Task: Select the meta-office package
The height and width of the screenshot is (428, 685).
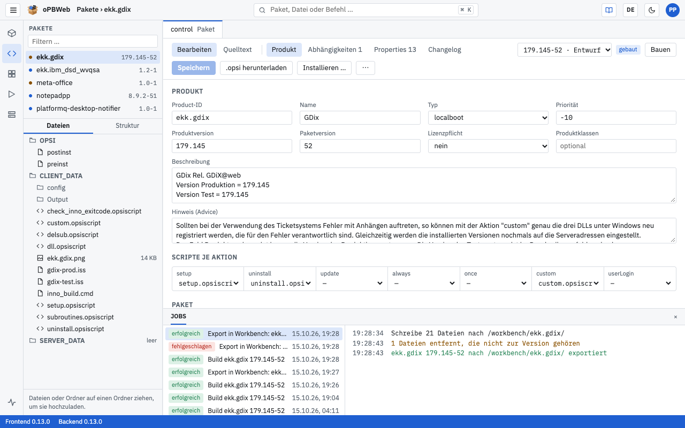Action: click(93, 83)
